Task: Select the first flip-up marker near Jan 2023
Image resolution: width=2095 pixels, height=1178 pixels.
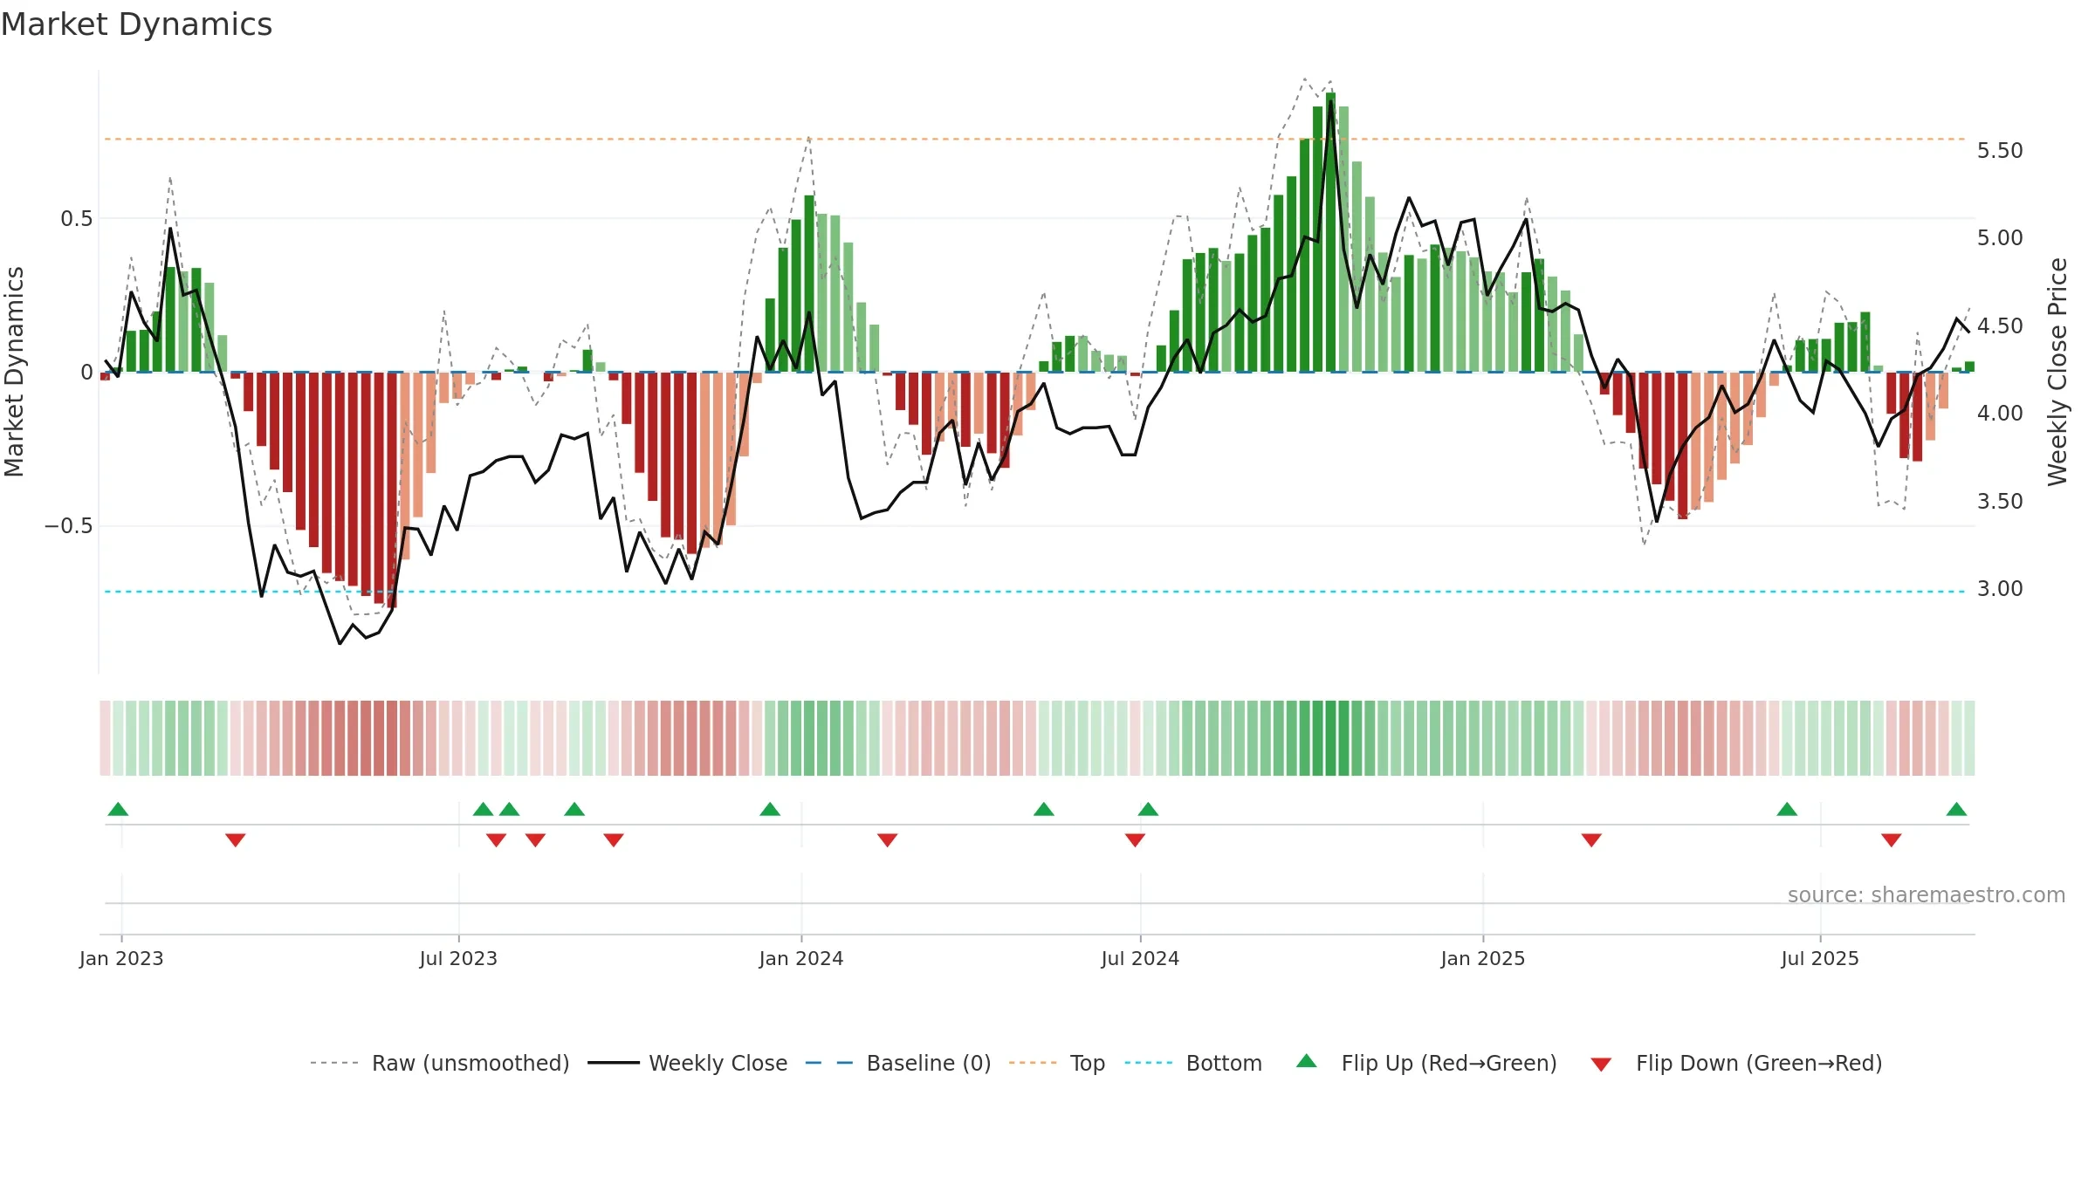Action: (118, 809)
